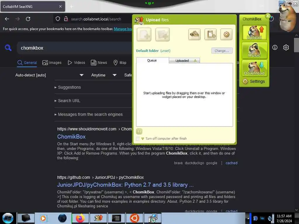Open the cached link of ChomikBox result
The image size is (299, 224).
coord(232,163)
